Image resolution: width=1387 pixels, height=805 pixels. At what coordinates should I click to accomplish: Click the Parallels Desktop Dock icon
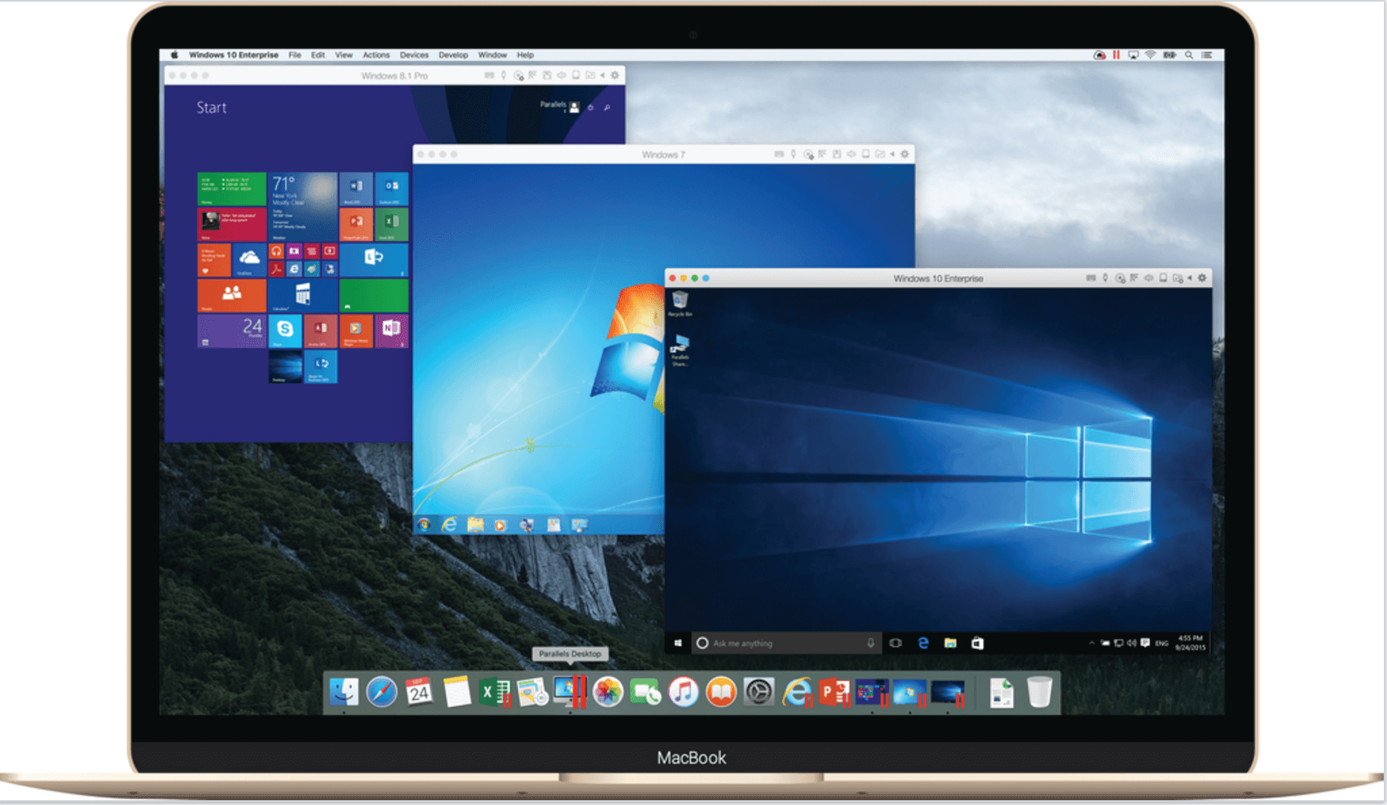tap(569, 692)
